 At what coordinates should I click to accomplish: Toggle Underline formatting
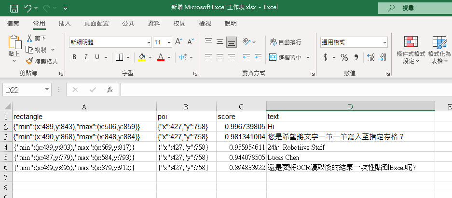tap(97, 57)
